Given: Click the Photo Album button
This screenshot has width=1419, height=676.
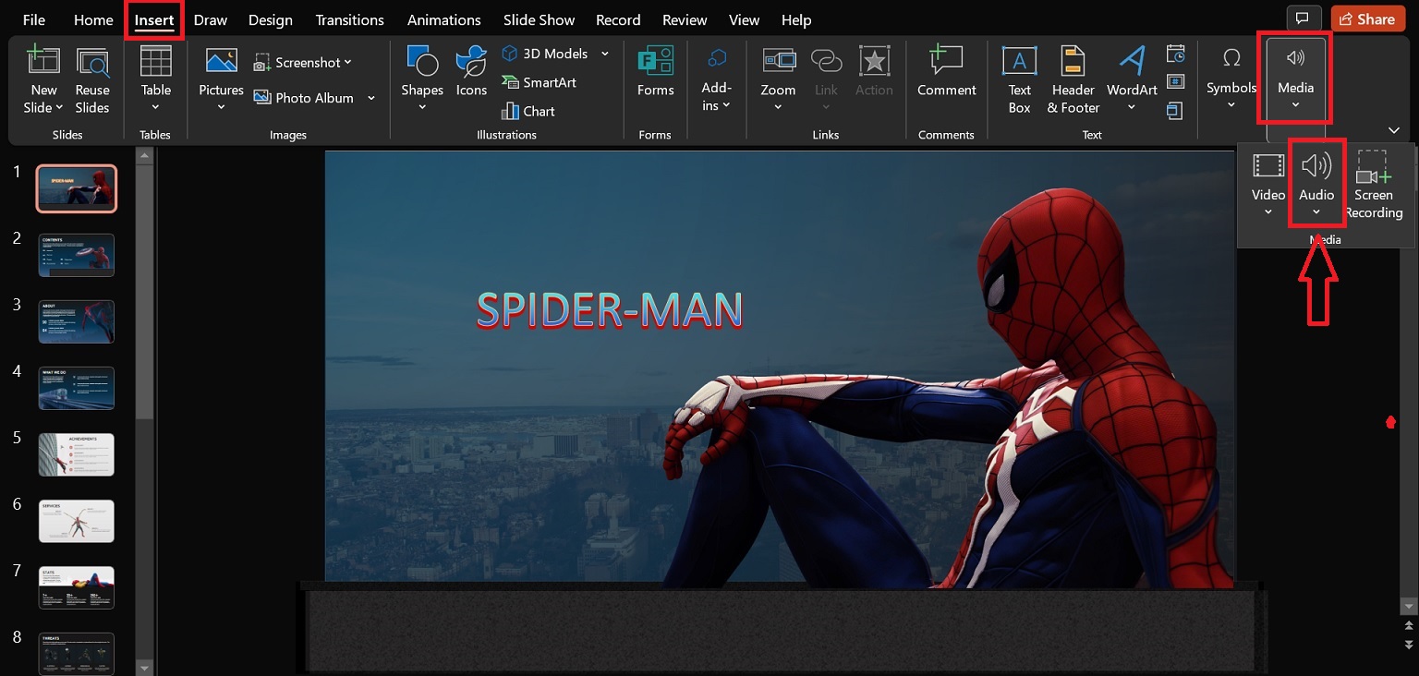Looking at the screenshot, I should click(x=303, y=98).
